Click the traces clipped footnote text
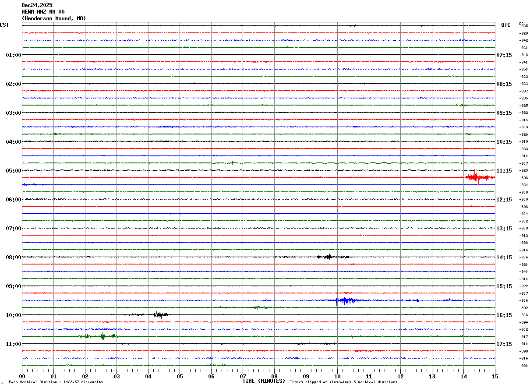Image resolution: width=530 pixels, height=388 pixels. click(x=343, y=382)
